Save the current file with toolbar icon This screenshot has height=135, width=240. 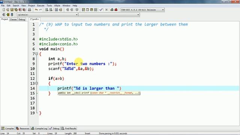[12, 10]
